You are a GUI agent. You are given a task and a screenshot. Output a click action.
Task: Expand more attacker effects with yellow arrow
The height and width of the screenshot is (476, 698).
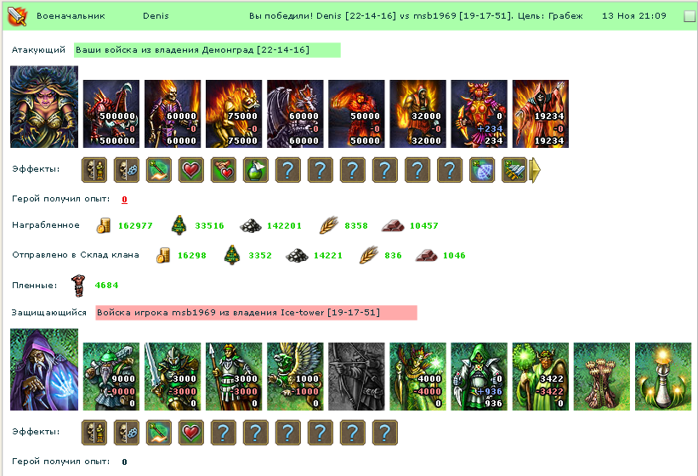point(535,170)
